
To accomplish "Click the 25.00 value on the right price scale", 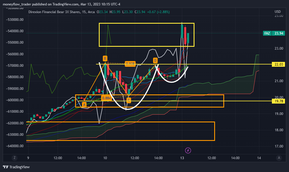I will pos(279,16).
